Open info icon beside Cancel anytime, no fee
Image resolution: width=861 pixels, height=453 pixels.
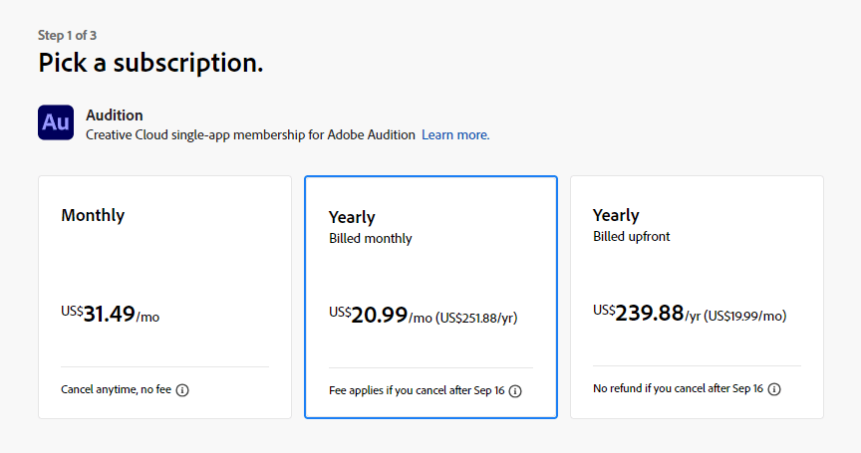click(182, 390)
